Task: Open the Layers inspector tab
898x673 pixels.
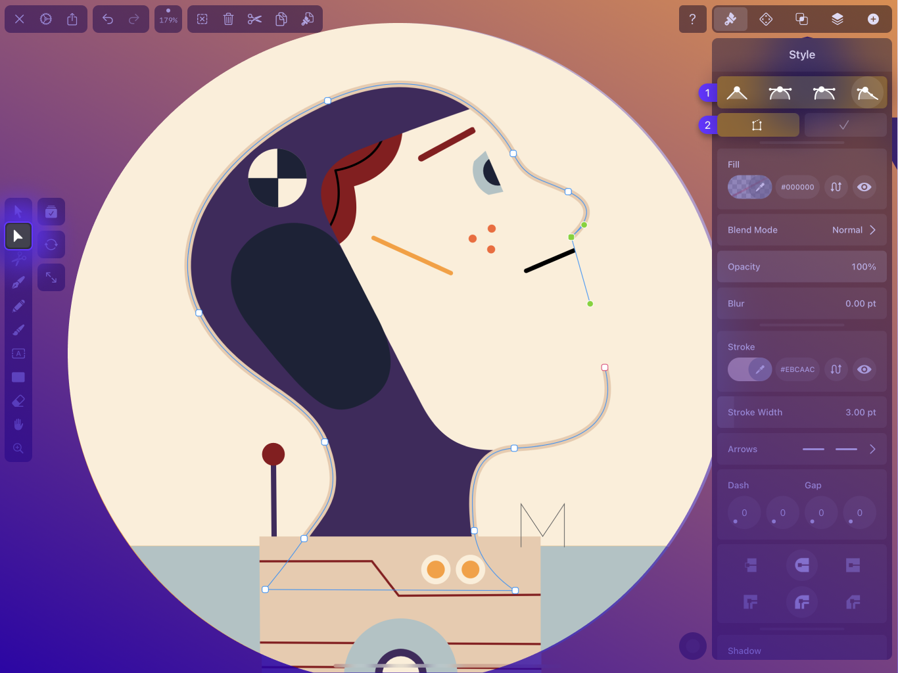Action: [x=837, y=19]
